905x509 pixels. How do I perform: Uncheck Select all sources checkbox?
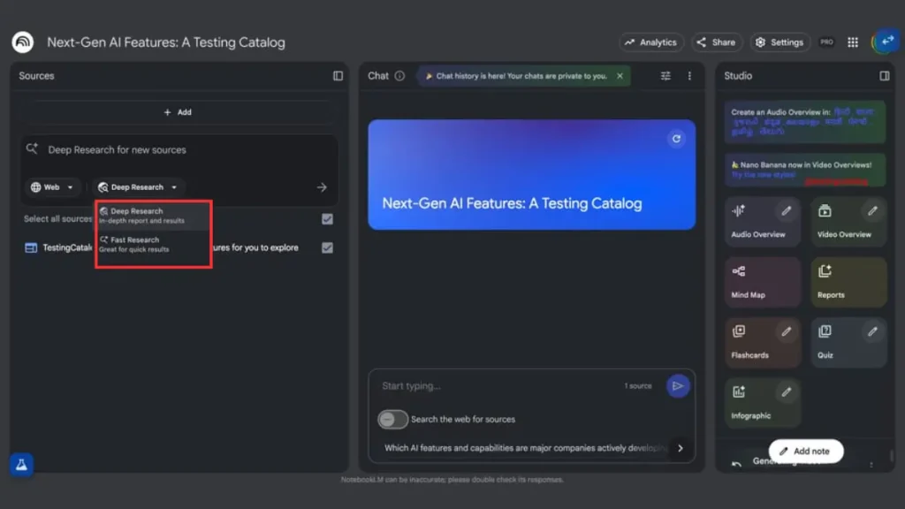coord(327,219)
